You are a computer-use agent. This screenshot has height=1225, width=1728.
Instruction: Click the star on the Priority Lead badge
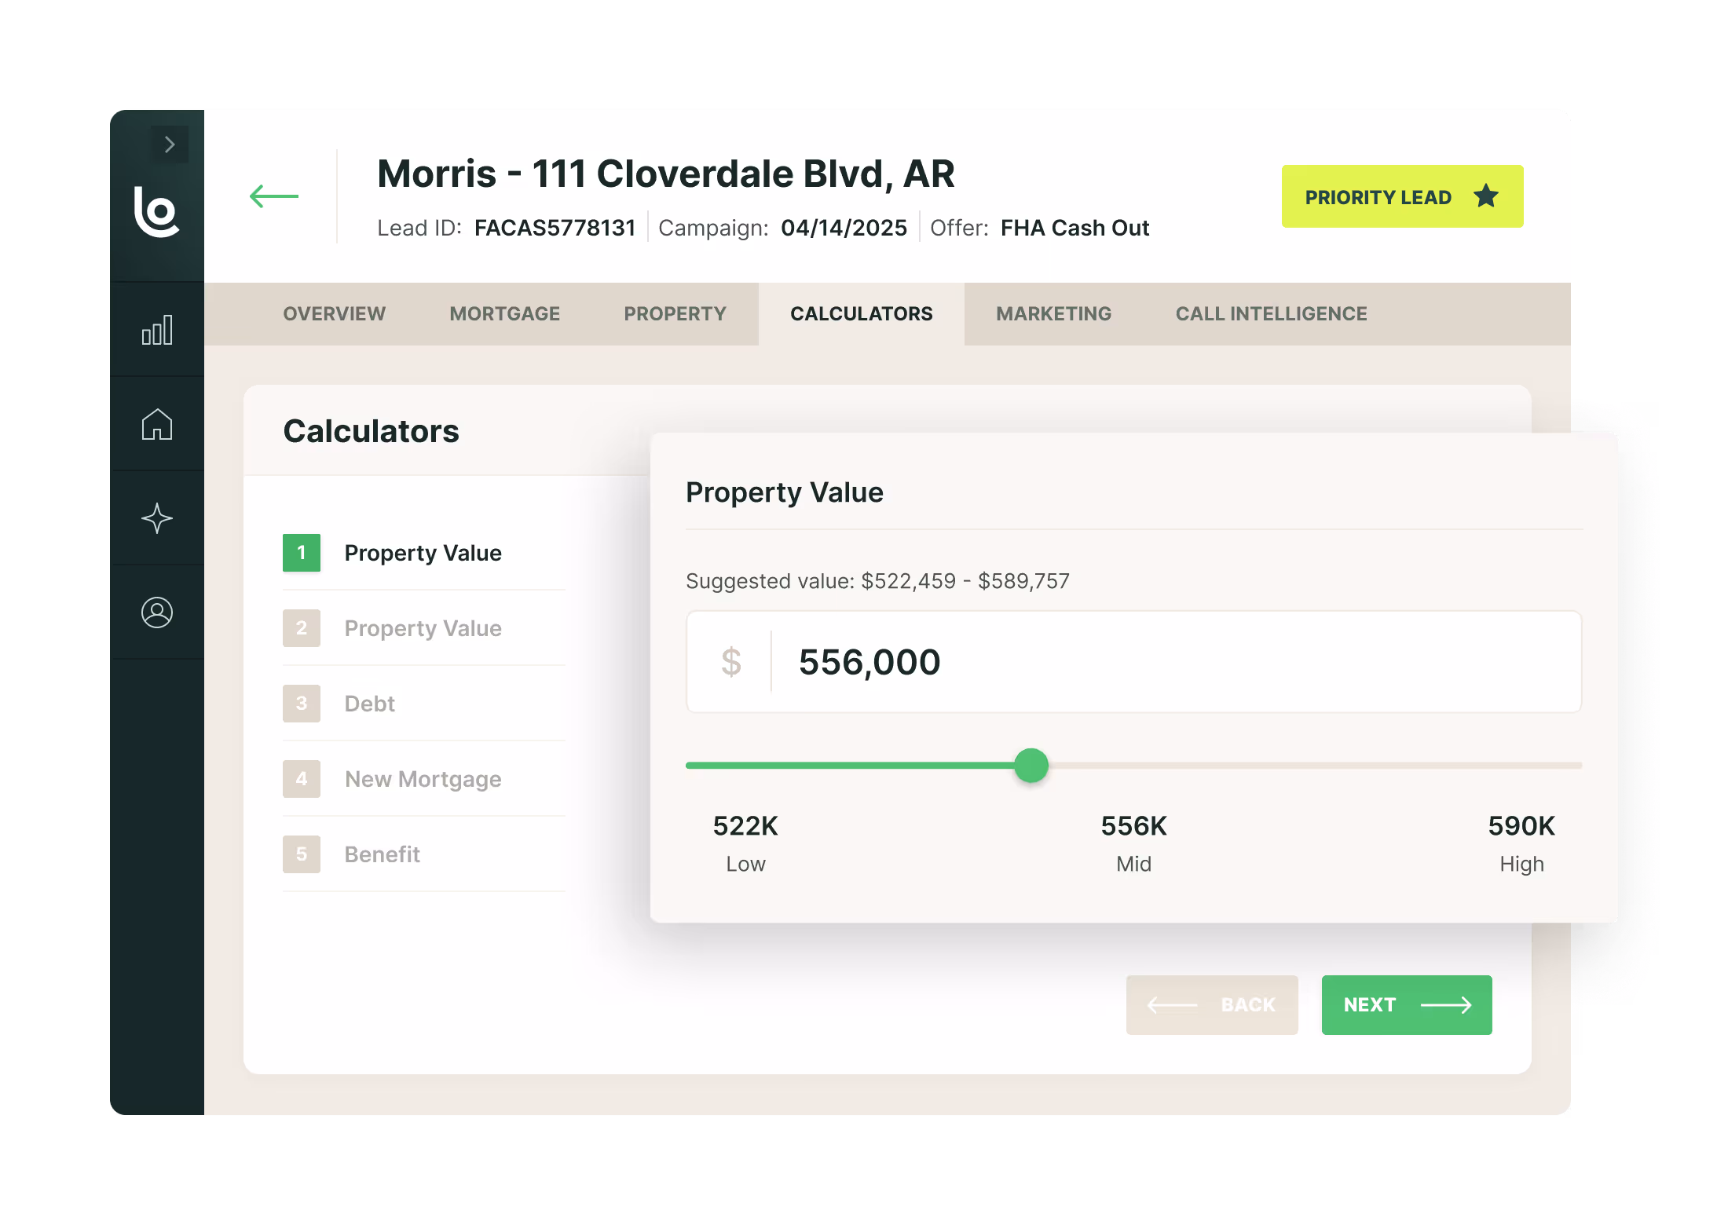pos(1486,196)
